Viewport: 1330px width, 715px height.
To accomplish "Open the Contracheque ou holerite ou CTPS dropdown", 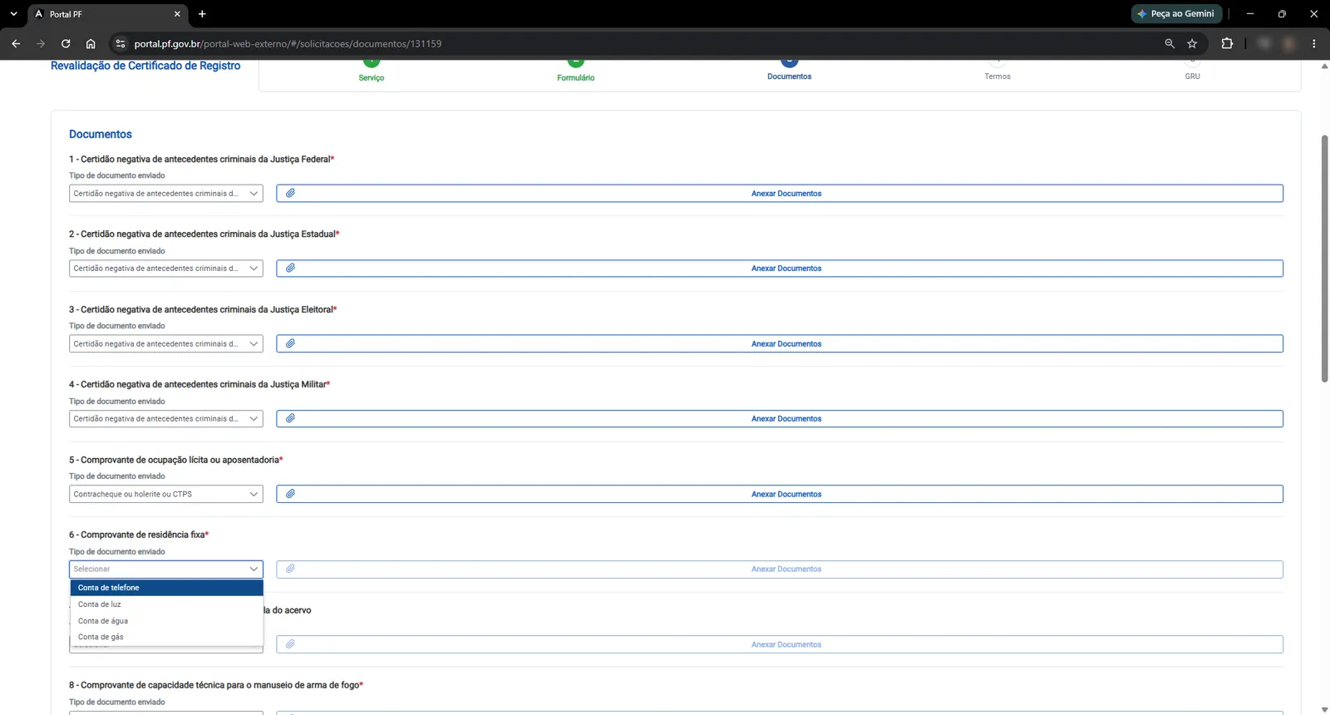I will pos(166,494).
